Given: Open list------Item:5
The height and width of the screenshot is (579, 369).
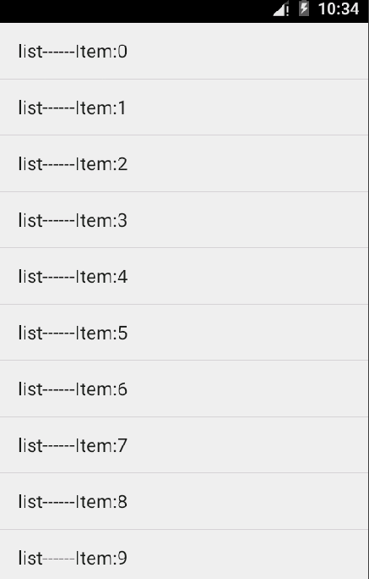Looking at the screenshot, I should click(x=184, y=333).
